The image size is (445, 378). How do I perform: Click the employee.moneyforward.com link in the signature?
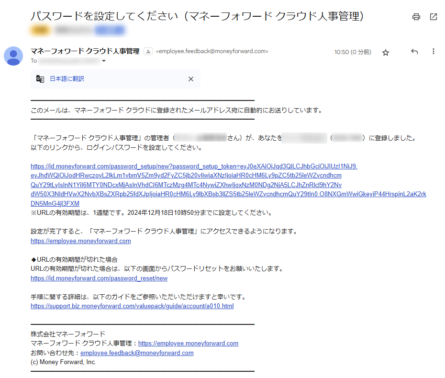point(188,344)
